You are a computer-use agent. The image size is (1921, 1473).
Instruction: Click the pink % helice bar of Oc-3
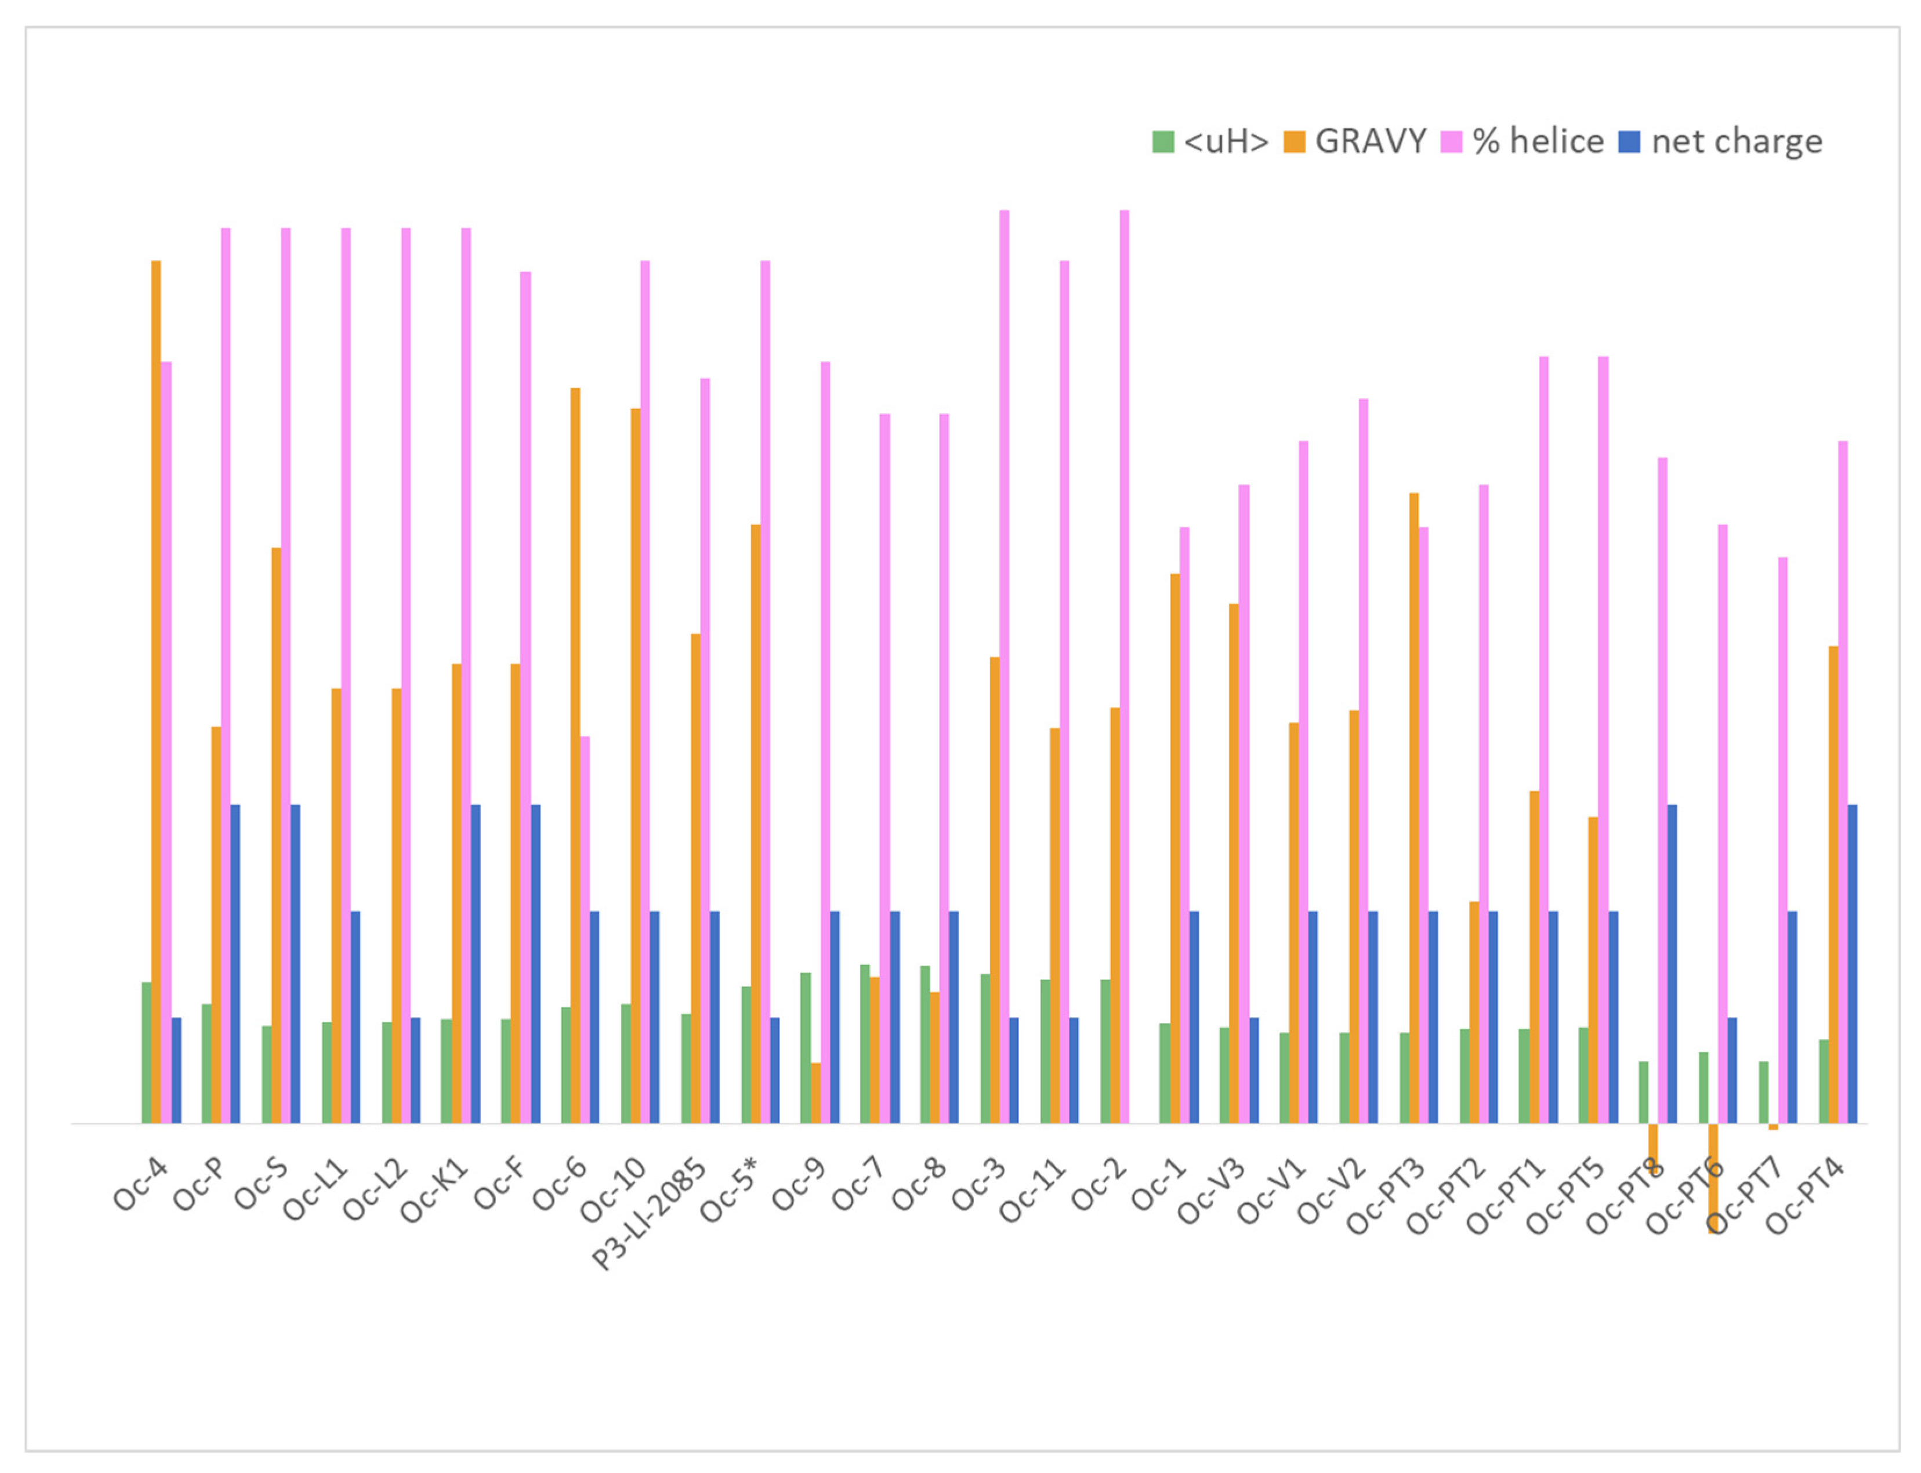click(x=1004, y=666)
